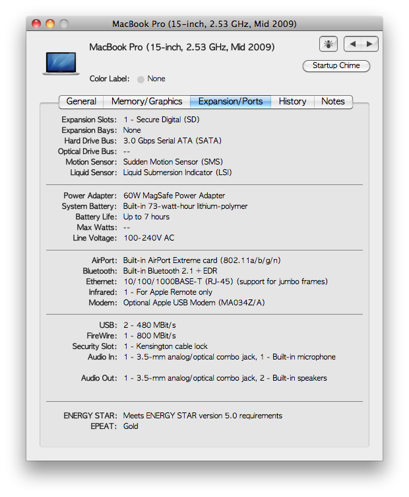
Task: Show the History tab
Action: point(293,101)
